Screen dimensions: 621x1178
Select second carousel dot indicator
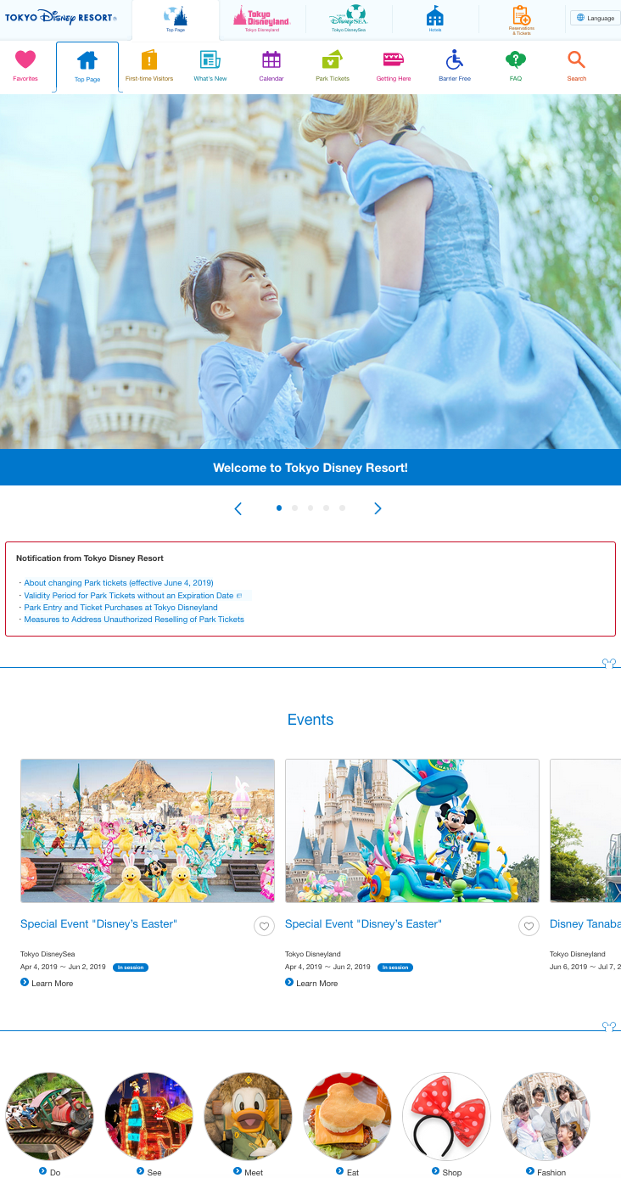294,508
